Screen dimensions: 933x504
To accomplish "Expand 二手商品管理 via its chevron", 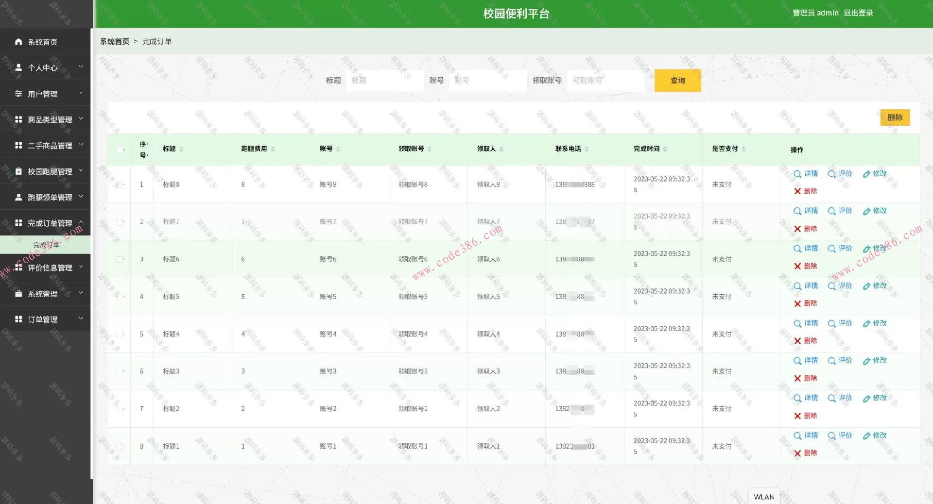I will tap(81, 144).
